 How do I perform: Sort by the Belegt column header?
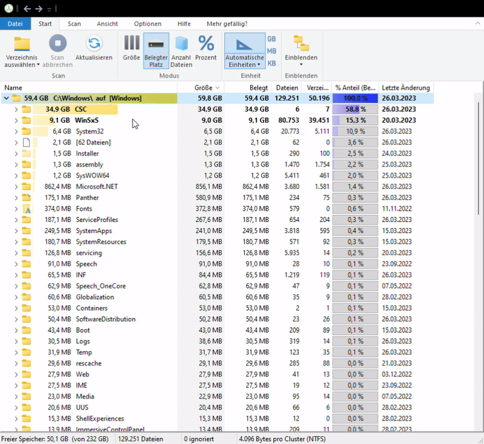tap(247, 87)
